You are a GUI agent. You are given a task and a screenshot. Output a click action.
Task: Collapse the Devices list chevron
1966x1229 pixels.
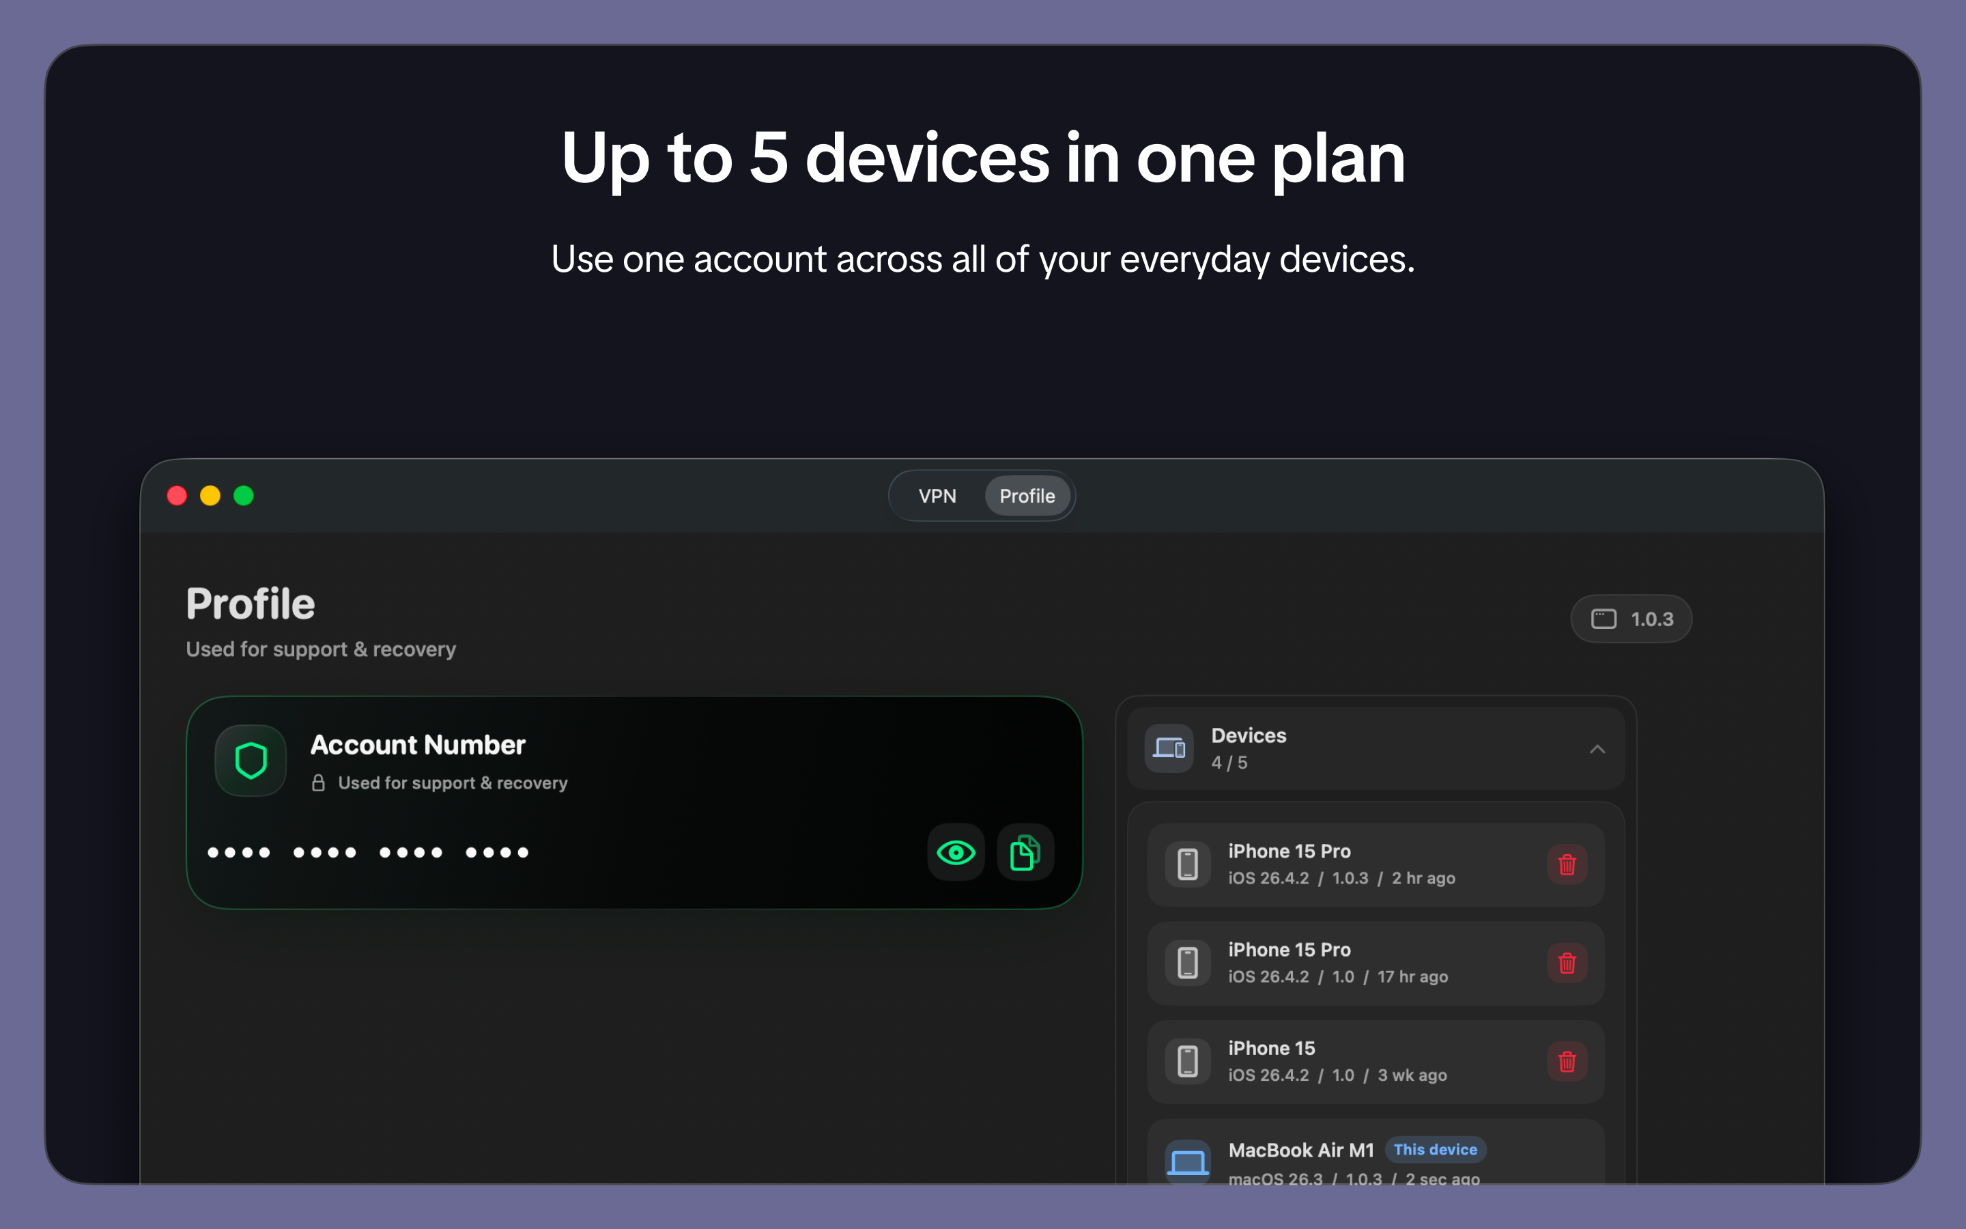(x=1597, y=750)
